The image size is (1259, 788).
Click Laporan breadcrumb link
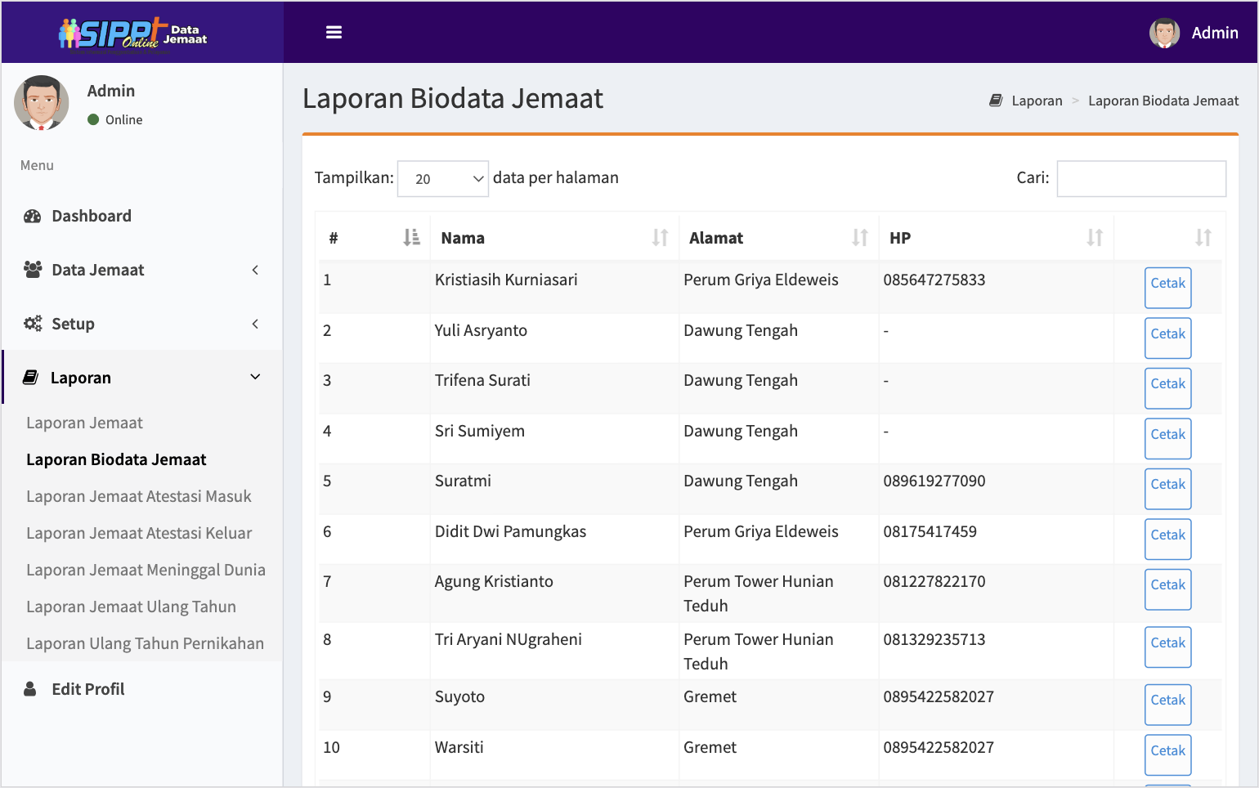(x=1037, y=101)
